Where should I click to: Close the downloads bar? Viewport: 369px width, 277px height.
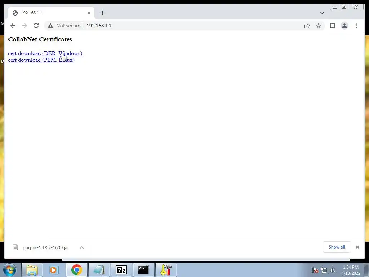tap(357, 247)
